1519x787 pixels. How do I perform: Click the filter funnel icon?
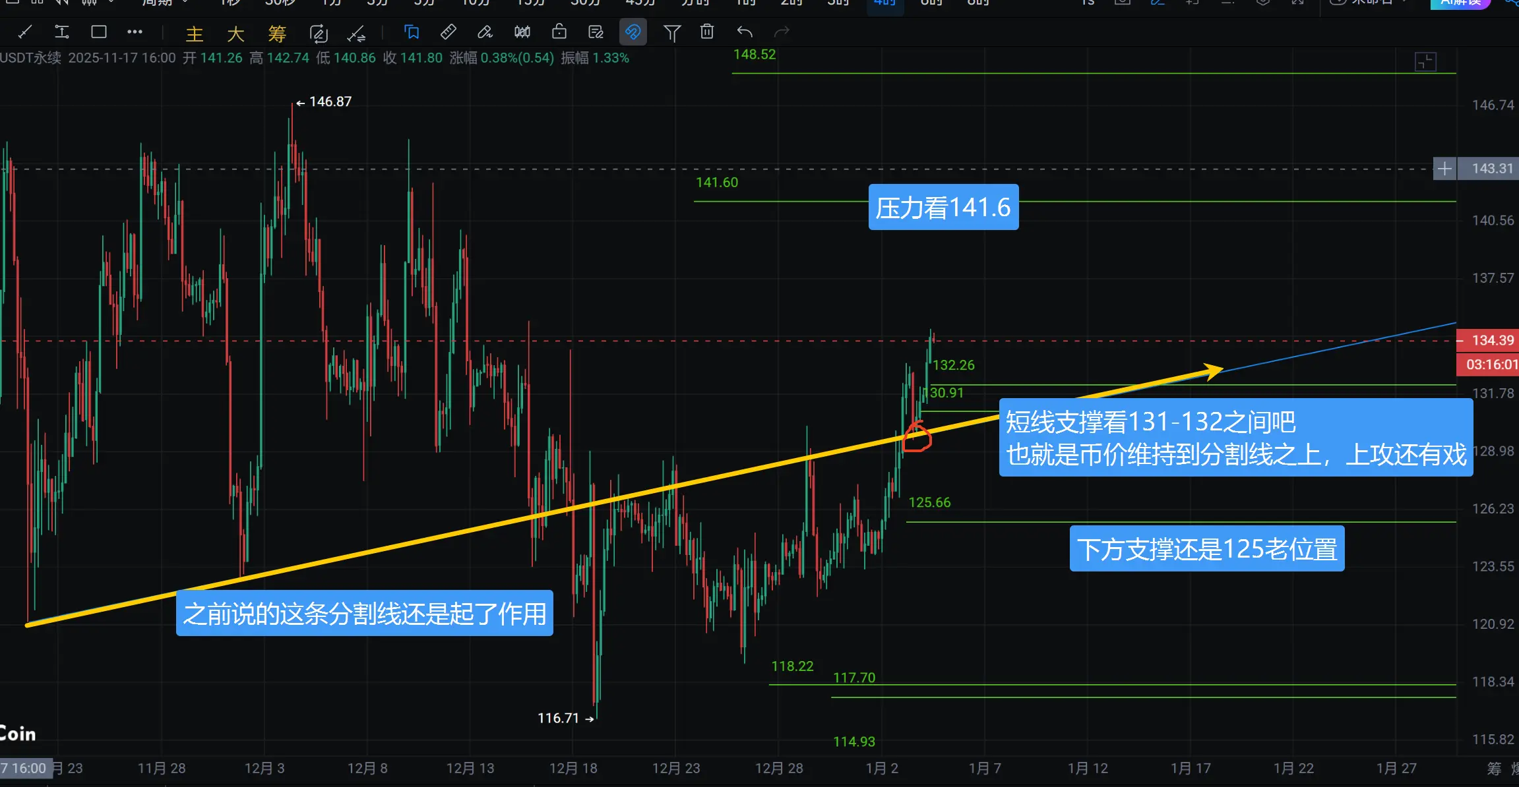tap(671, 32)
